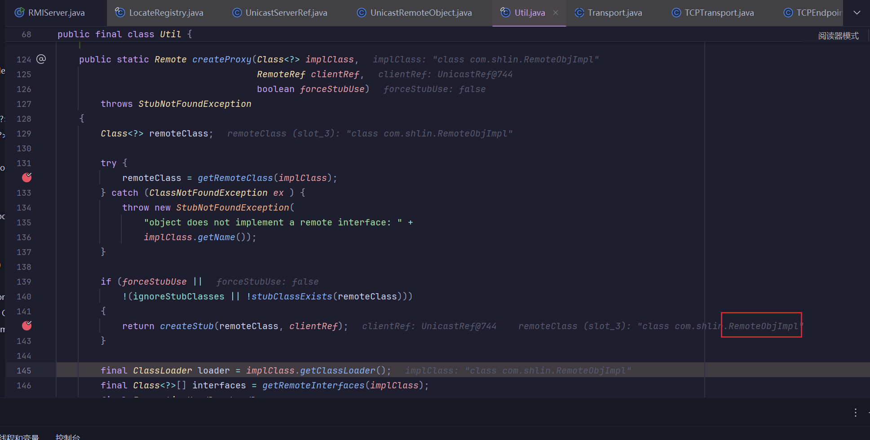870x440 pixels.
Task: Click the @ gutter icon at line 124
Action: 41,59
